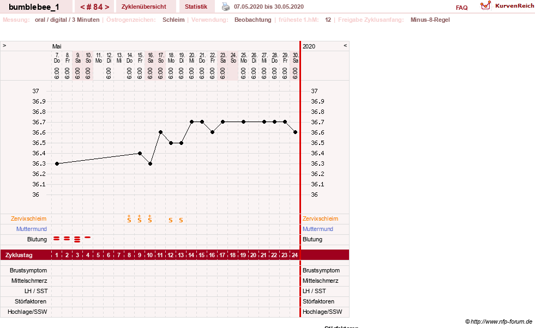Click the cervical mucus S+ symbol on May 14
Screen dimensions: 535x328
click(x=129, y=219)
